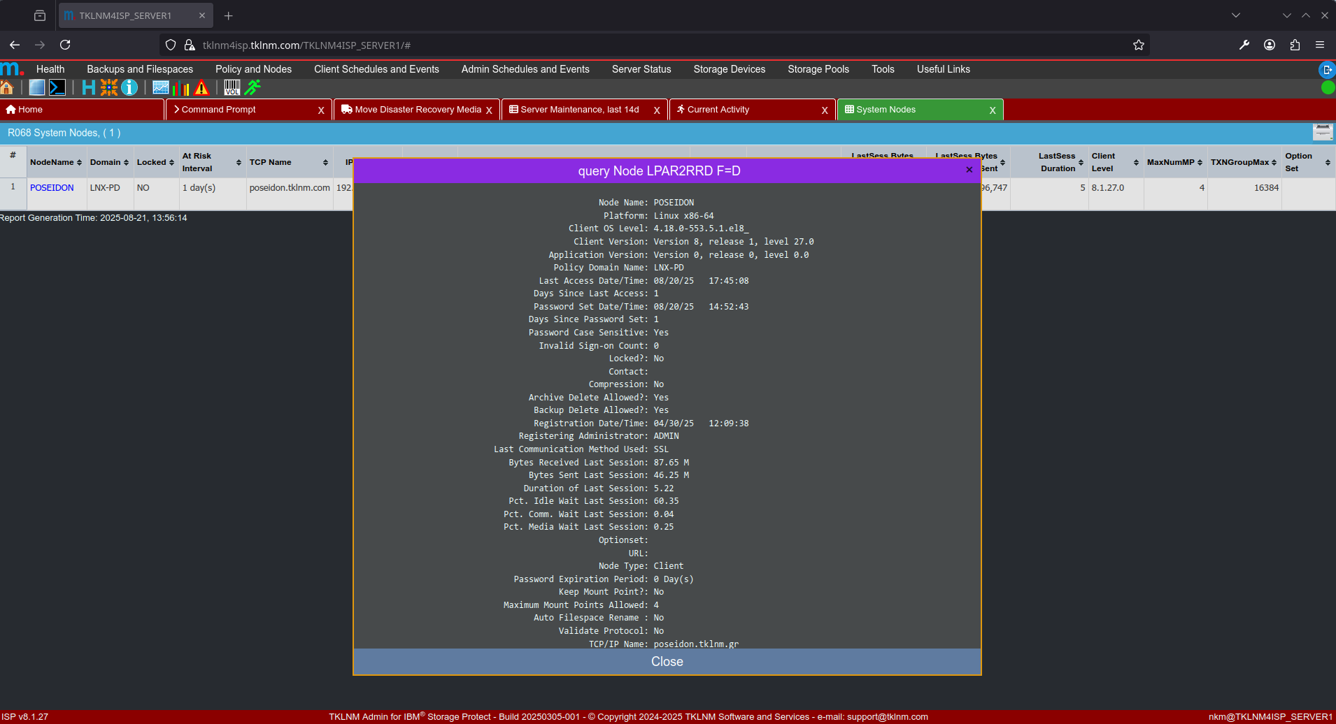Close the Server Maintenance tab
Image resolution: width=1336 pixels, height=724 pixels.
[x=656, y=110]
